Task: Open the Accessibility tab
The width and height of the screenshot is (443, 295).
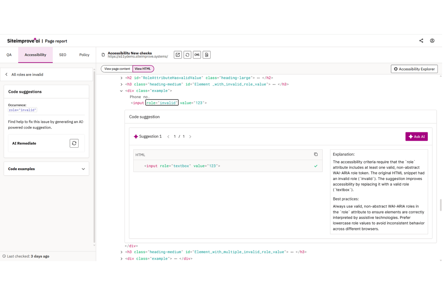Action: [35, 55]
